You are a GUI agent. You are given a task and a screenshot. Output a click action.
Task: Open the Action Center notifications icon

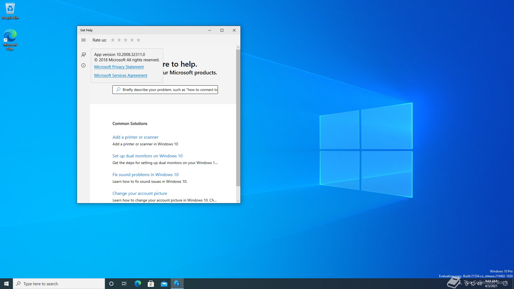coord(505,284)
